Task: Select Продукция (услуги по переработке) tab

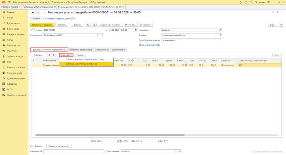Action: coord(49,50)
